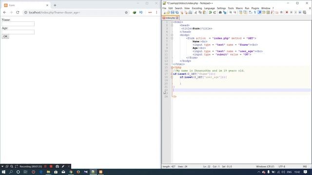Click Zoom Out icon in Notepad++ toolbar
The height and width of the screenshot is (175, 312).
tap(234, 13)
